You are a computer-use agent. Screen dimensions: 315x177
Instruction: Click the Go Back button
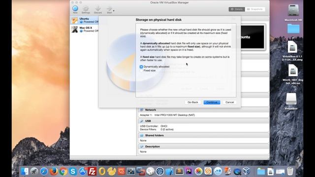tap(192, 102)
